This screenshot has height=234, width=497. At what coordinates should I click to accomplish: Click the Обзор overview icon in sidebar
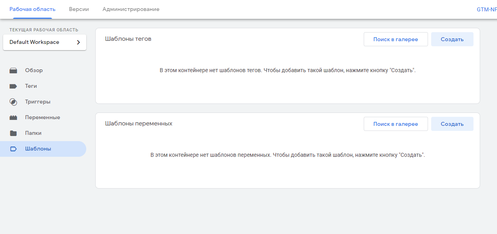(x=13, y=71)
